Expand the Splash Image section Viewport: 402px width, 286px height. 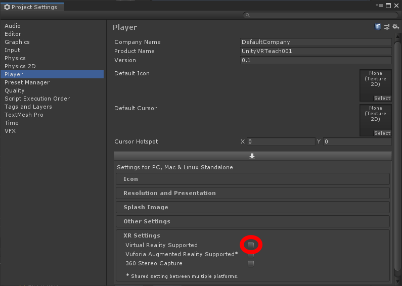pyautogui.click(x=252, y=207)
